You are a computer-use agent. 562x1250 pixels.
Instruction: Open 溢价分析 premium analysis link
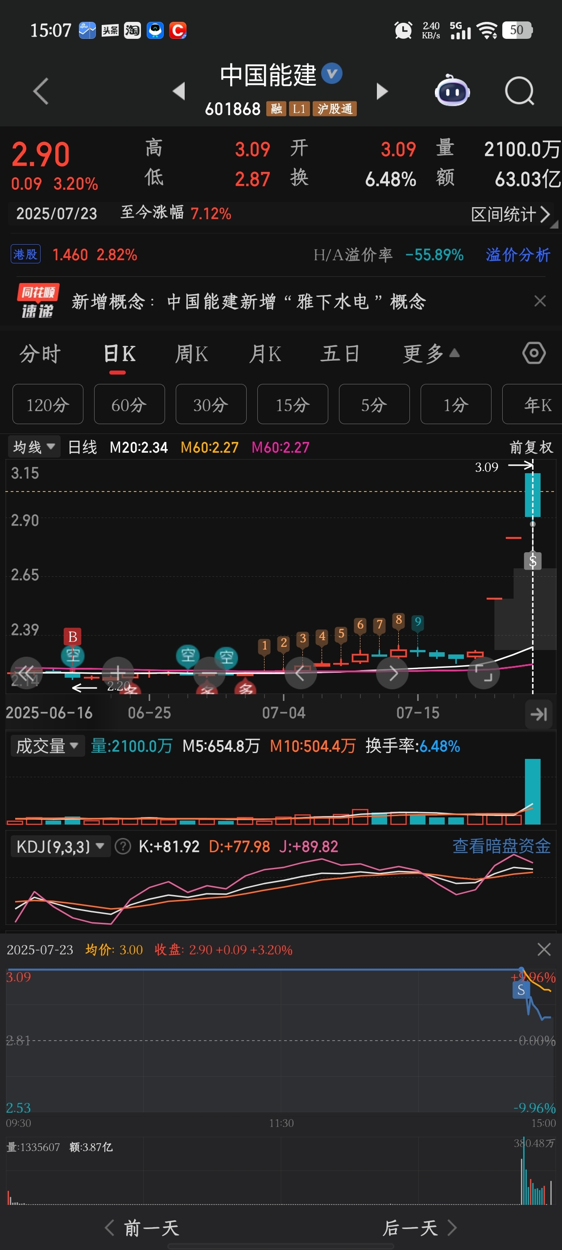(518, 254)
